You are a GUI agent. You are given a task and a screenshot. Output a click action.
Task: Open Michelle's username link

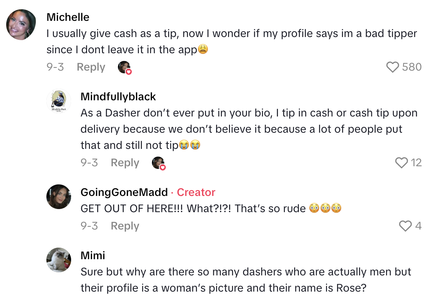pos(68,17)
